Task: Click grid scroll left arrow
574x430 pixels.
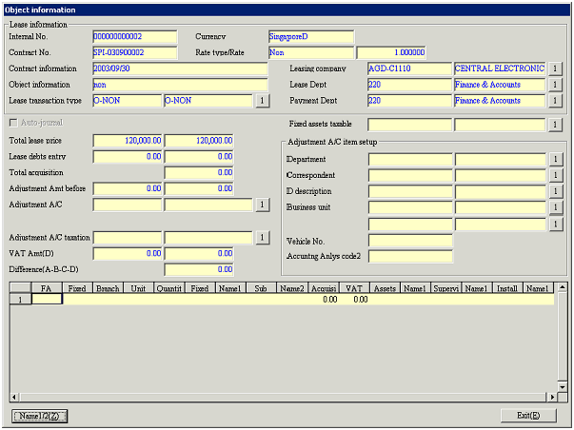Action: coord(14,397)
